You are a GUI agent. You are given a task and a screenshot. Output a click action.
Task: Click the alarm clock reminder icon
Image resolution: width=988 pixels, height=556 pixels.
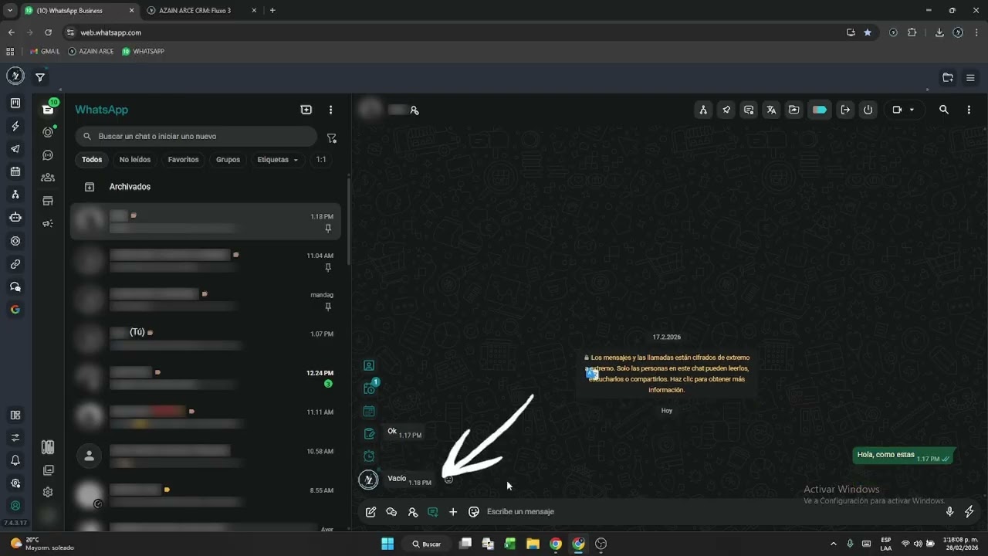pos(369,456)
